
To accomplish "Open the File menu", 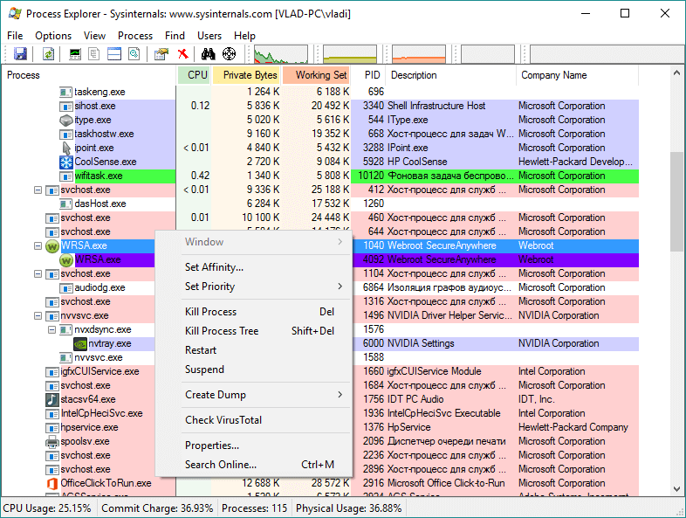I will point(15,36).
